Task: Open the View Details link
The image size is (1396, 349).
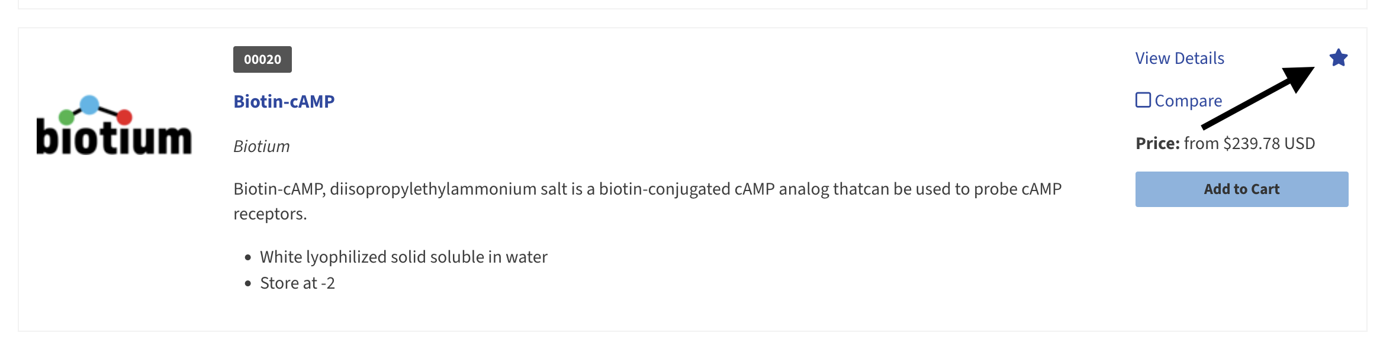Action: (1179, 58)
